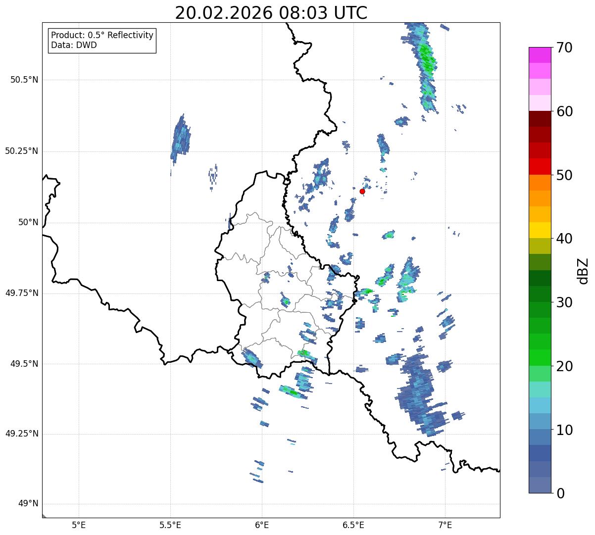Click the 50°N latitude label
The image size is (595, 535).
28,222
